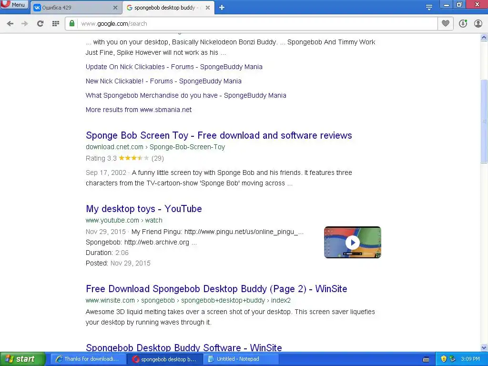Open the Opera Menu button
Image resolution: width=488 pixels, height=366 pixels.
pyautogui.click(x=14, y=5)
